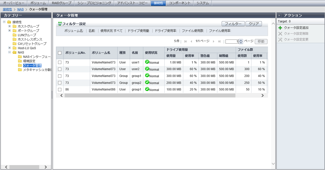Click the green Normal status icon for user1
Viewport: 325px width, 170px height.
147,62
